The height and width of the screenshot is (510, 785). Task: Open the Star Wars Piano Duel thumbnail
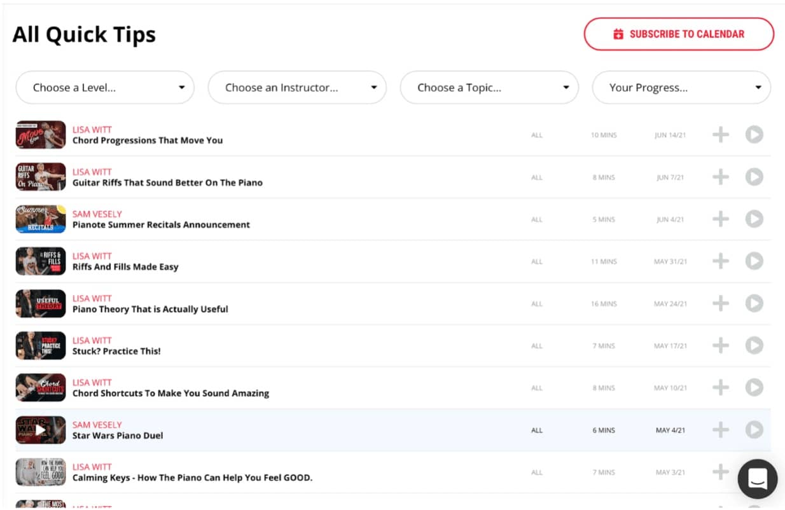pos(41,430)
